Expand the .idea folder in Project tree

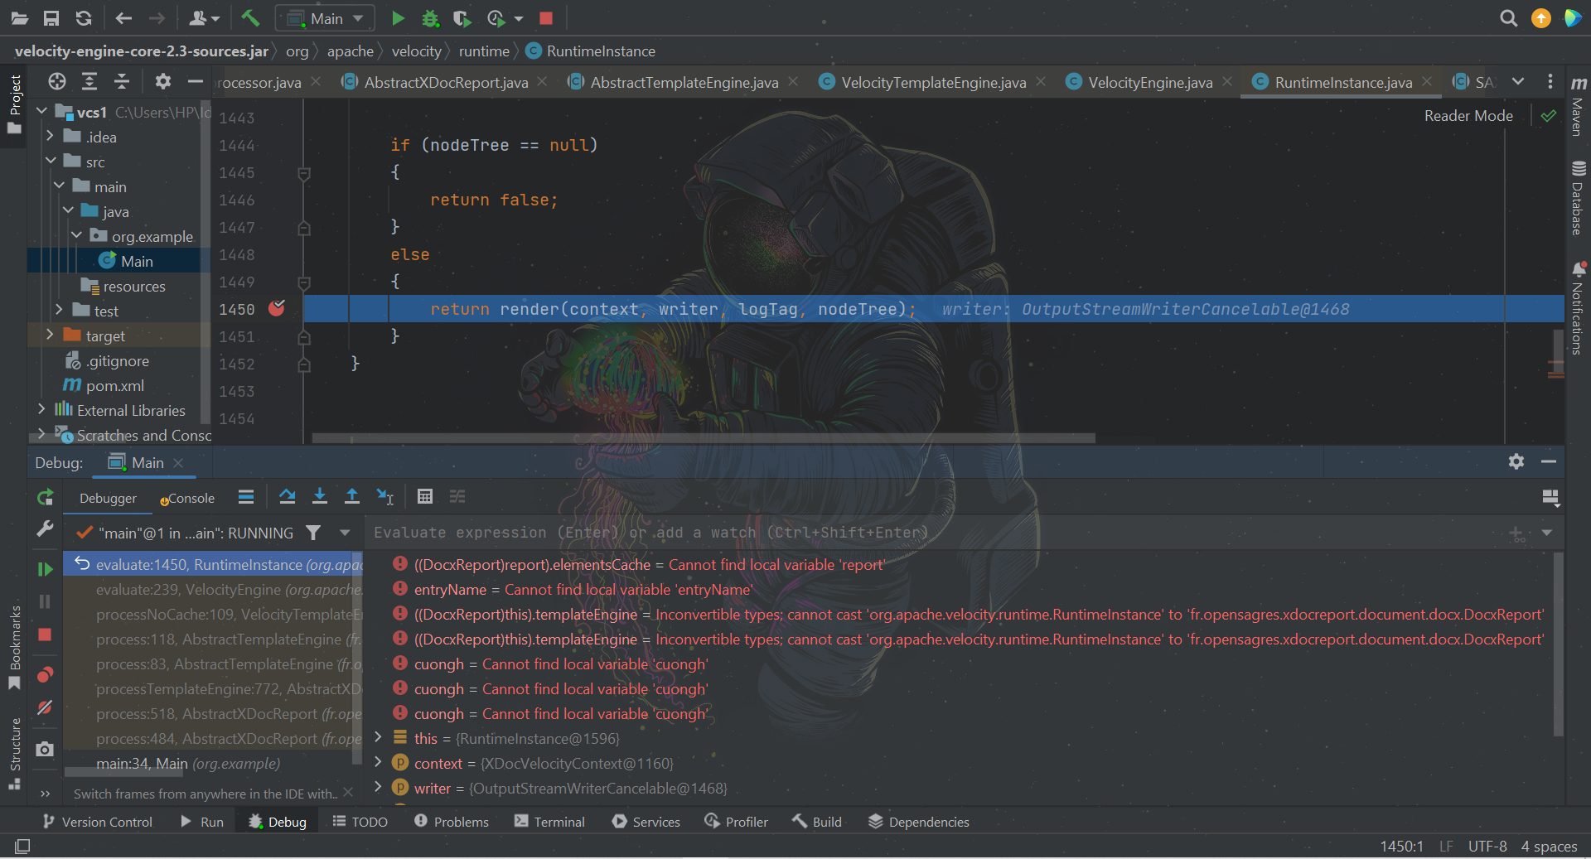point(50,136)
